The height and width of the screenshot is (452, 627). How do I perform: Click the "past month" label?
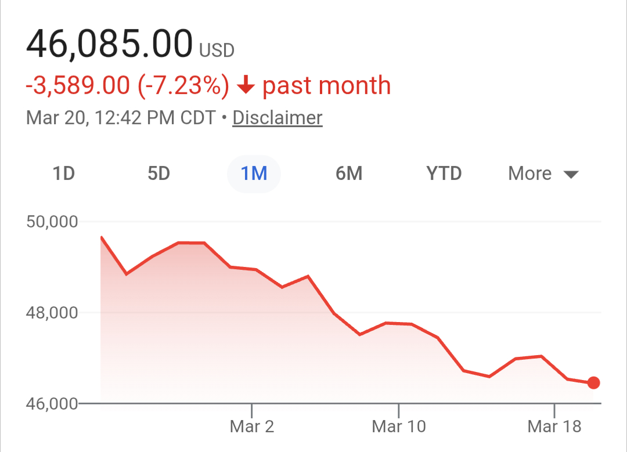[326, 86]
